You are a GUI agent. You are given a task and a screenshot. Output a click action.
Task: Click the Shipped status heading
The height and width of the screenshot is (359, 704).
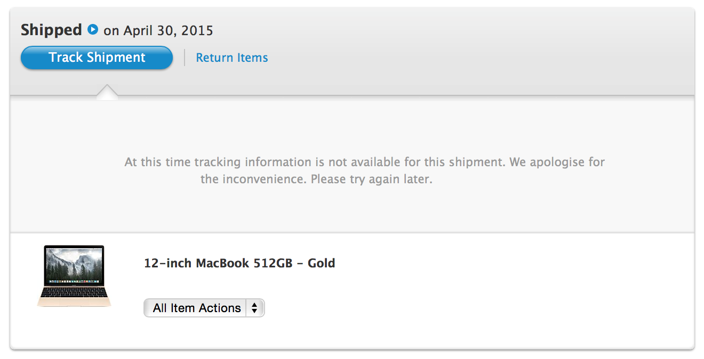(x=51, y=30)
